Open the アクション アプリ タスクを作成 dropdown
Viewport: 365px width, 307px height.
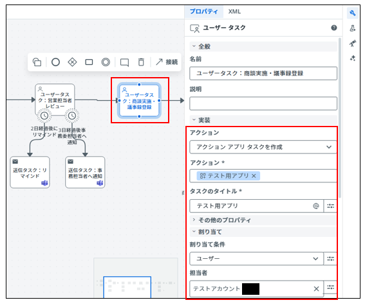[x=263, y=147]
